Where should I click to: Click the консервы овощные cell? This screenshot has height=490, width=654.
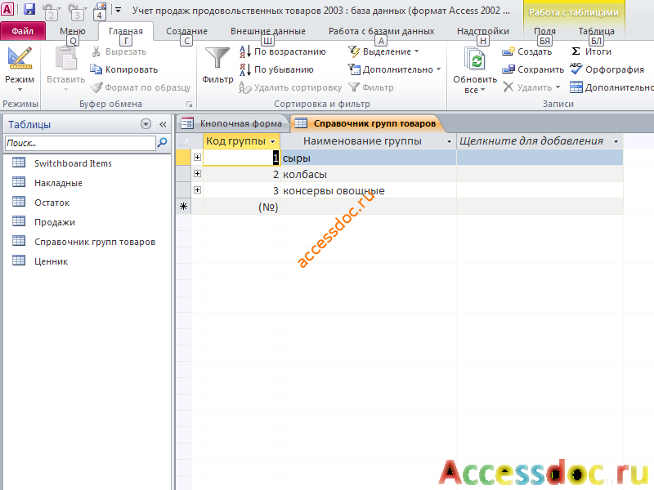[368, 190]
